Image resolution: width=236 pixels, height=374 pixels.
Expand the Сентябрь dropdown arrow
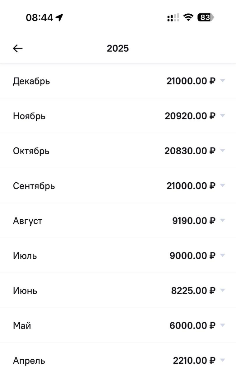tap(222, 185)
